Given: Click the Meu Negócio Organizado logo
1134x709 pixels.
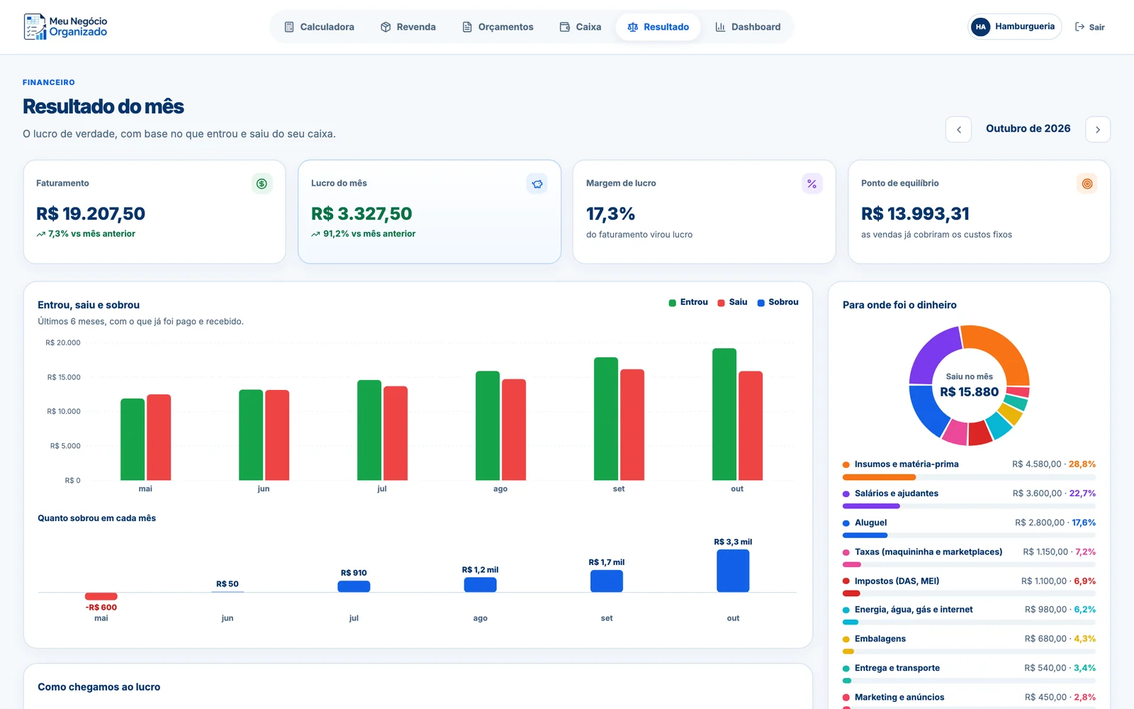Looking at the screenshot, I should (65, 27).
